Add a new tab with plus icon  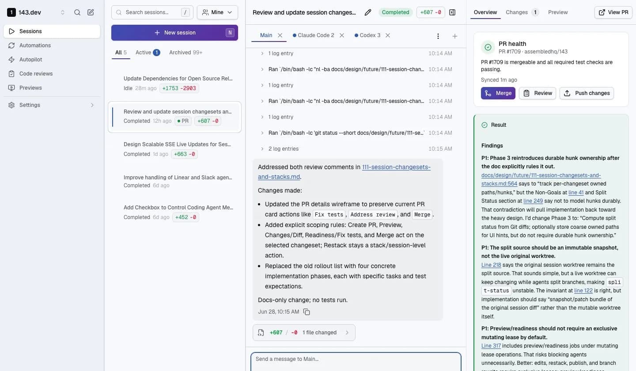pos(455,36)
